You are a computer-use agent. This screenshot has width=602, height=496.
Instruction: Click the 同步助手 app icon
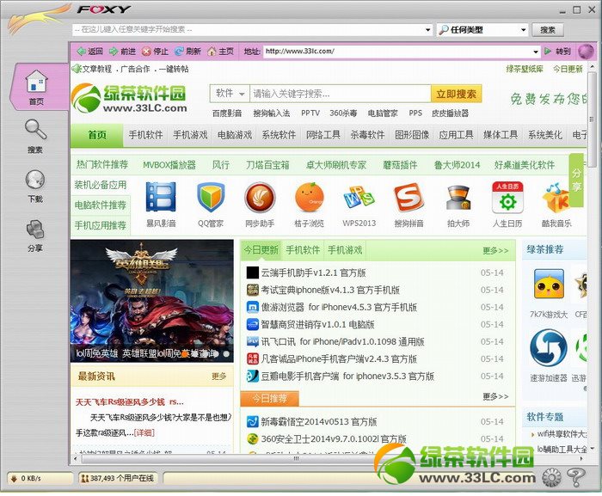coord(260,198)
